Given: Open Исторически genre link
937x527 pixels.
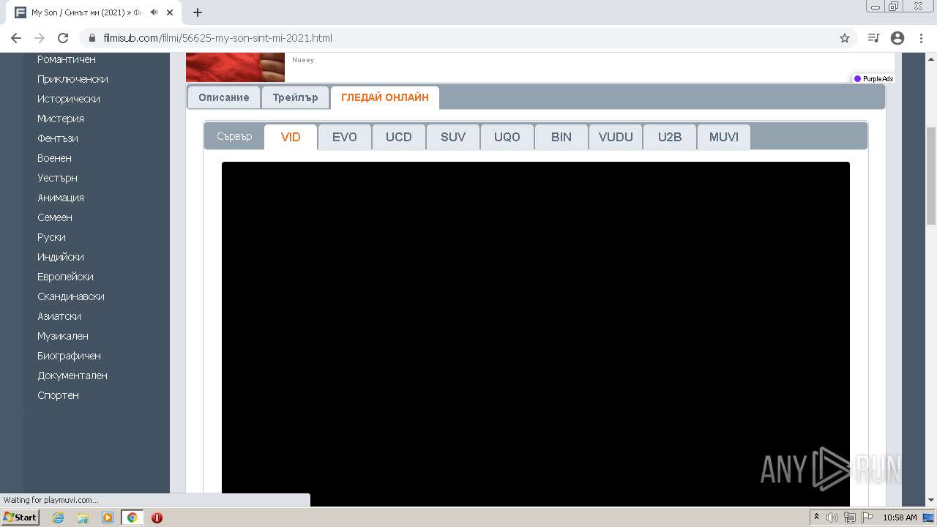Looking at the screenshot, I should click(x=69, y=99).
